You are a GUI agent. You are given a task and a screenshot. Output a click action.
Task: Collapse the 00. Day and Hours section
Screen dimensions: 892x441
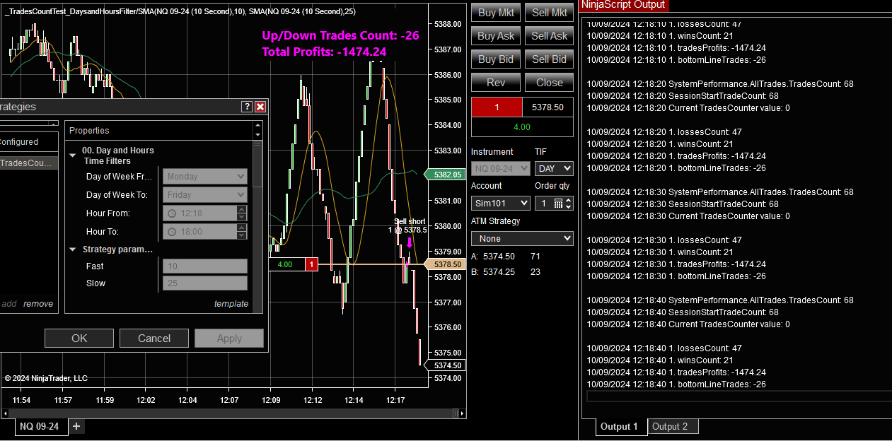(x=73, y=153)
